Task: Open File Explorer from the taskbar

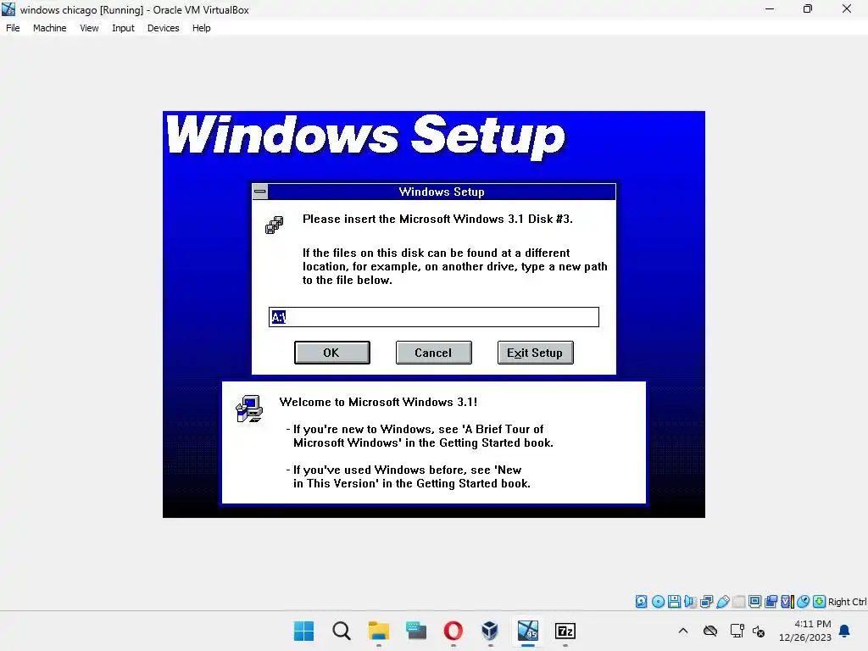Action: [379, 631]
